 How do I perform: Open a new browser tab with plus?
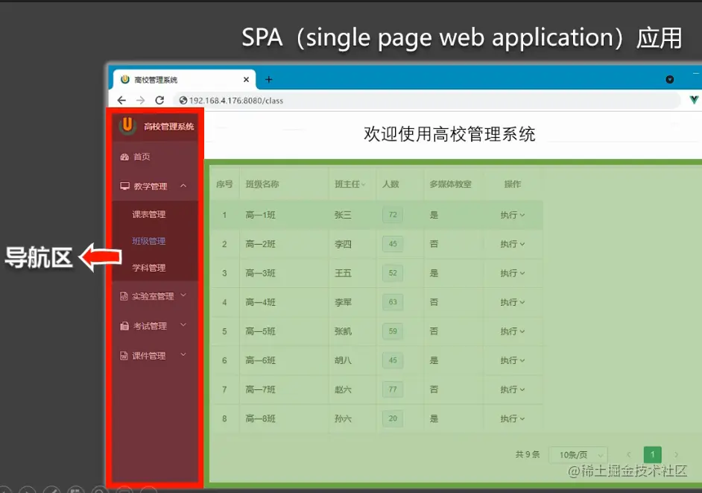tap(268, 79)
